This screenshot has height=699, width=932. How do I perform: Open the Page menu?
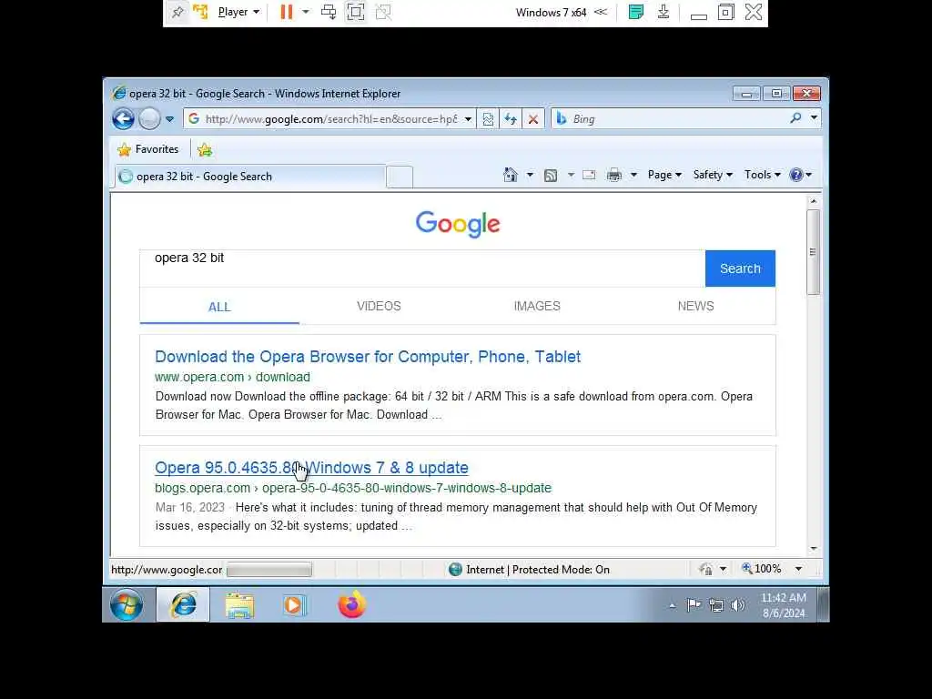point(664,175)
